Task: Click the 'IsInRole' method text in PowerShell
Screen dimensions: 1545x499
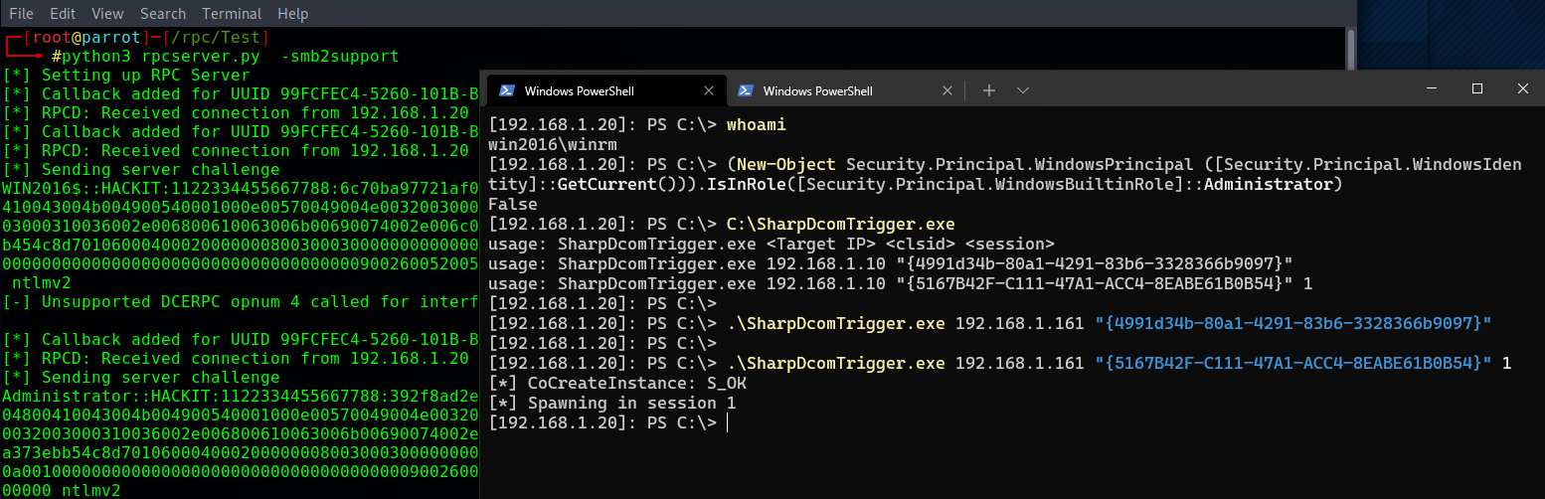Action: click(746, 185)
